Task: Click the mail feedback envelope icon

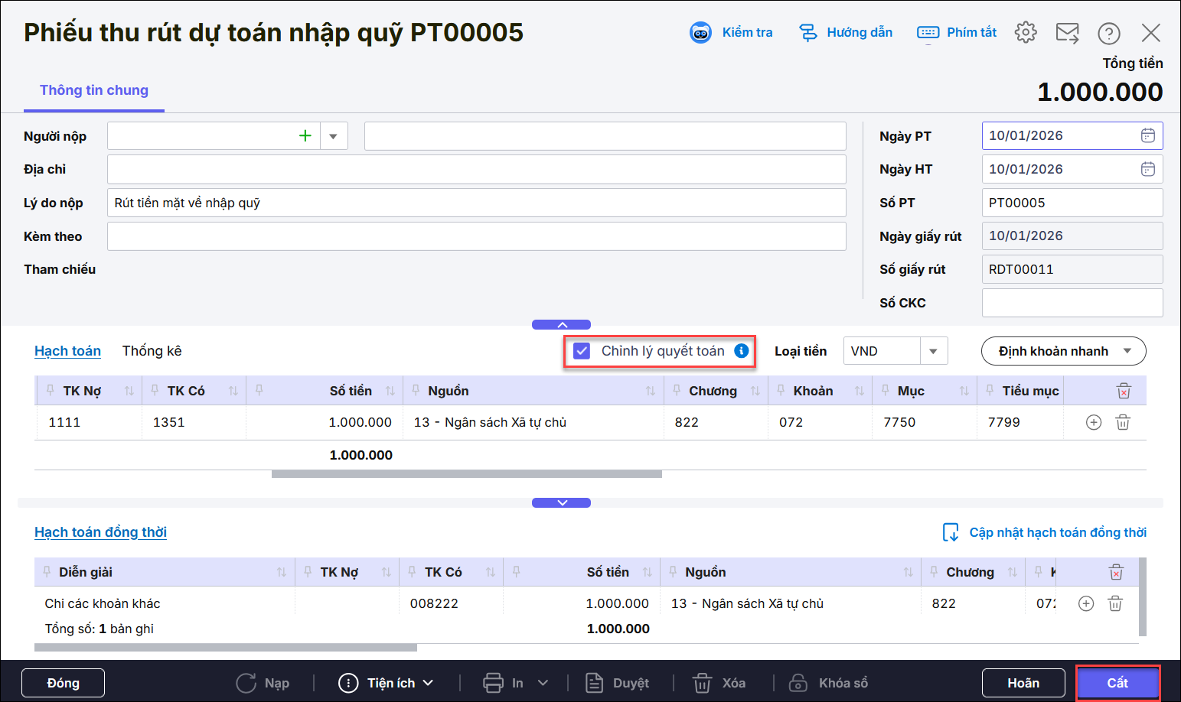Action: tap(1067, 33)
